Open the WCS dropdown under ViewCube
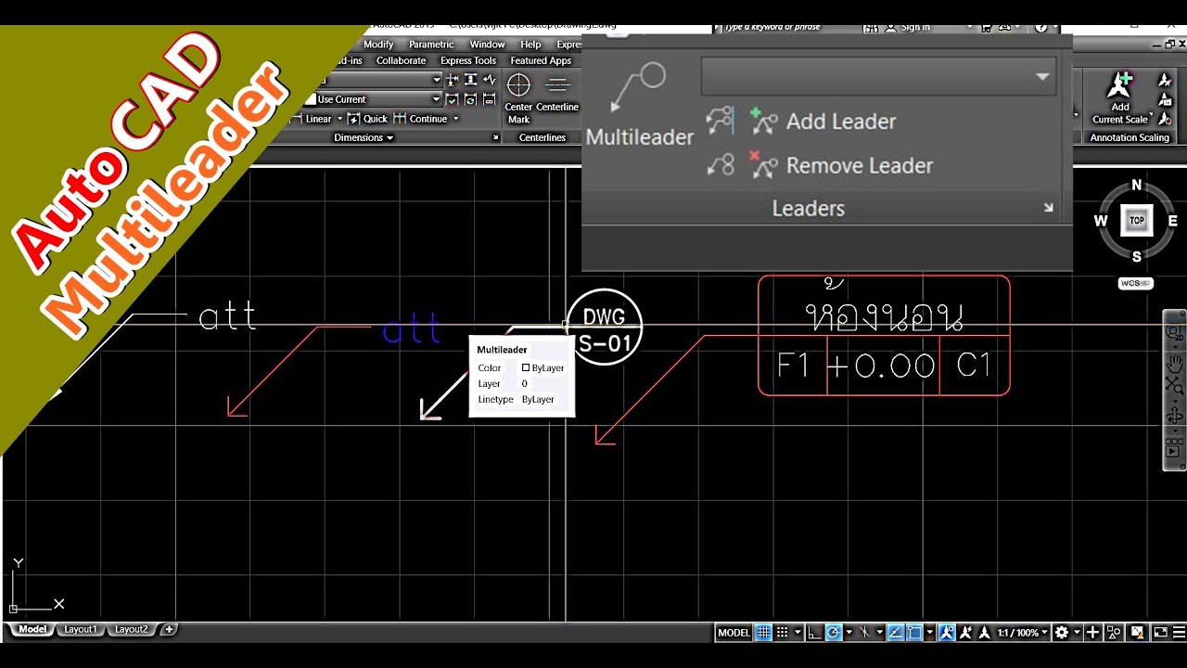Screen dimensions: 1187x668 pos(1136,283)
